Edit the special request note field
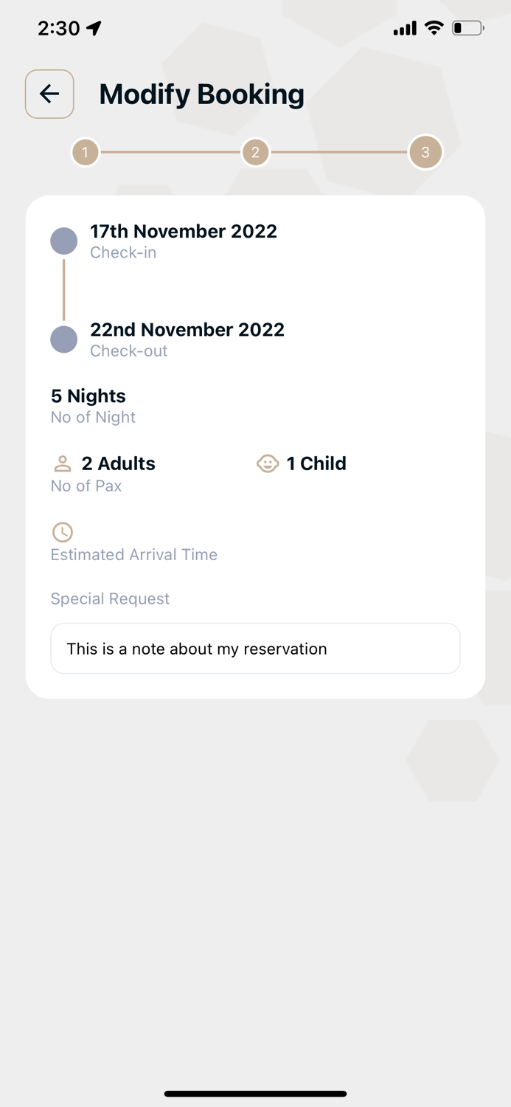This screenshot has width=511, height=1107. tap(255, 649)
